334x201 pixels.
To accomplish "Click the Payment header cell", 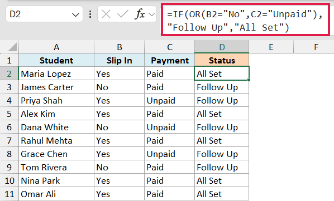I will 170,60.
